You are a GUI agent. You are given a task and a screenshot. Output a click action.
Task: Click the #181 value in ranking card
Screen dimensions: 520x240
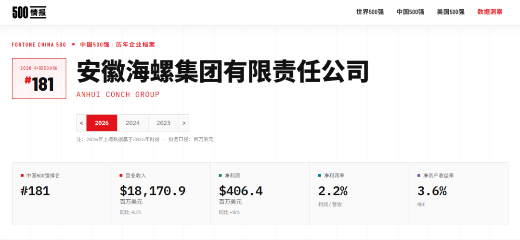click(35, 191)
